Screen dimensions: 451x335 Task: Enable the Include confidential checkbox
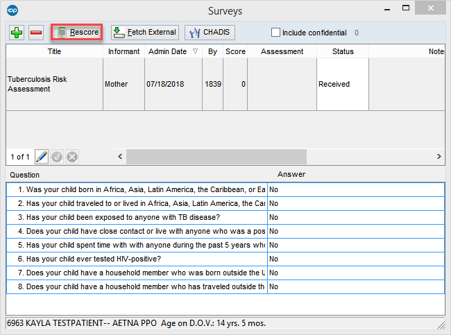[275, 33]
